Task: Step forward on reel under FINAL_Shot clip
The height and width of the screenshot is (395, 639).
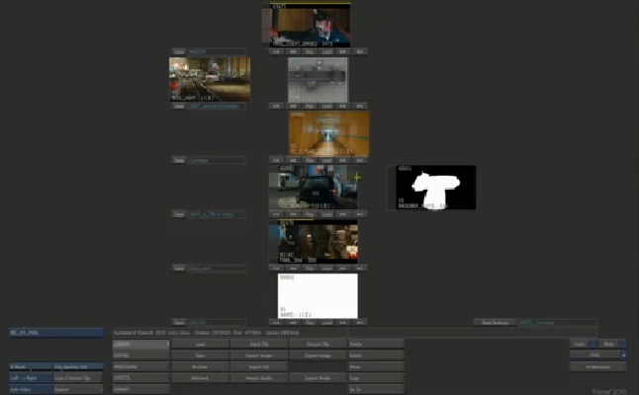Action: click(343, 268)
